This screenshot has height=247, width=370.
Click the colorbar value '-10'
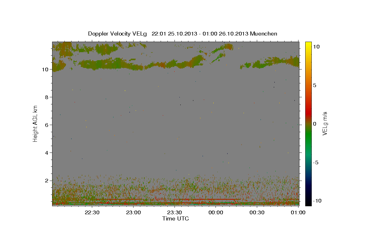(x=317, y=201)
